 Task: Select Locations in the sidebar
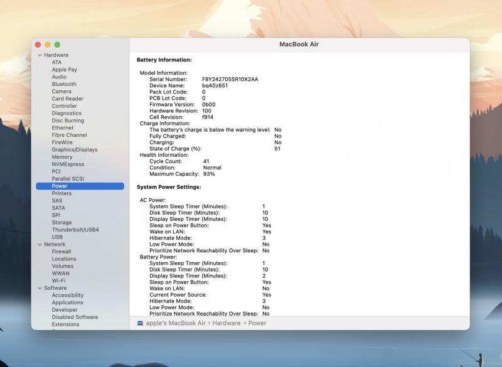point(64,259)
